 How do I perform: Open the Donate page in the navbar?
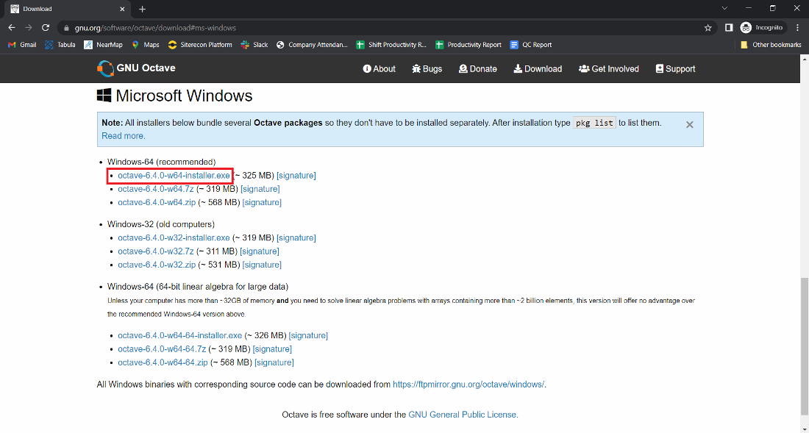tap(478, 69)
